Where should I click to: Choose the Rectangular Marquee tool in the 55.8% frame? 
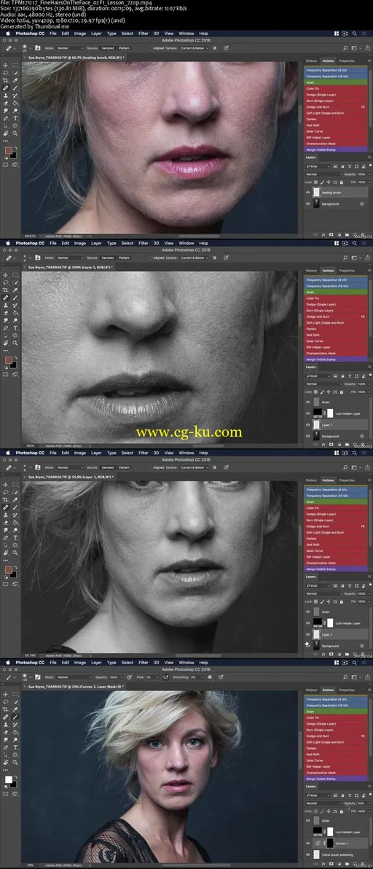(15, 484)
